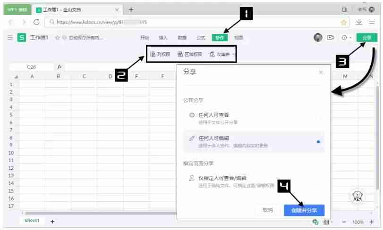Open the document hamburger menu
Screen dimensions: 383x230
coord(10,38)
